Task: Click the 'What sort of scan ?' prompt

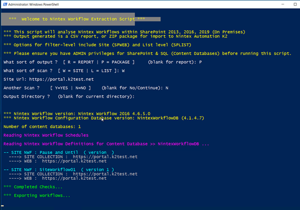Action: (64, 71)
